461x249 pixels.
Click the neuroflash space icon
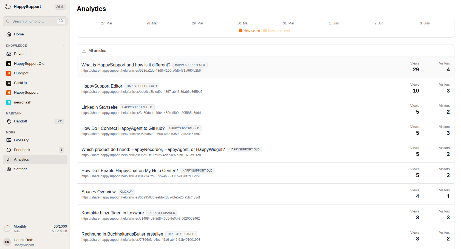pyautogui.click(x=9, y=102)
